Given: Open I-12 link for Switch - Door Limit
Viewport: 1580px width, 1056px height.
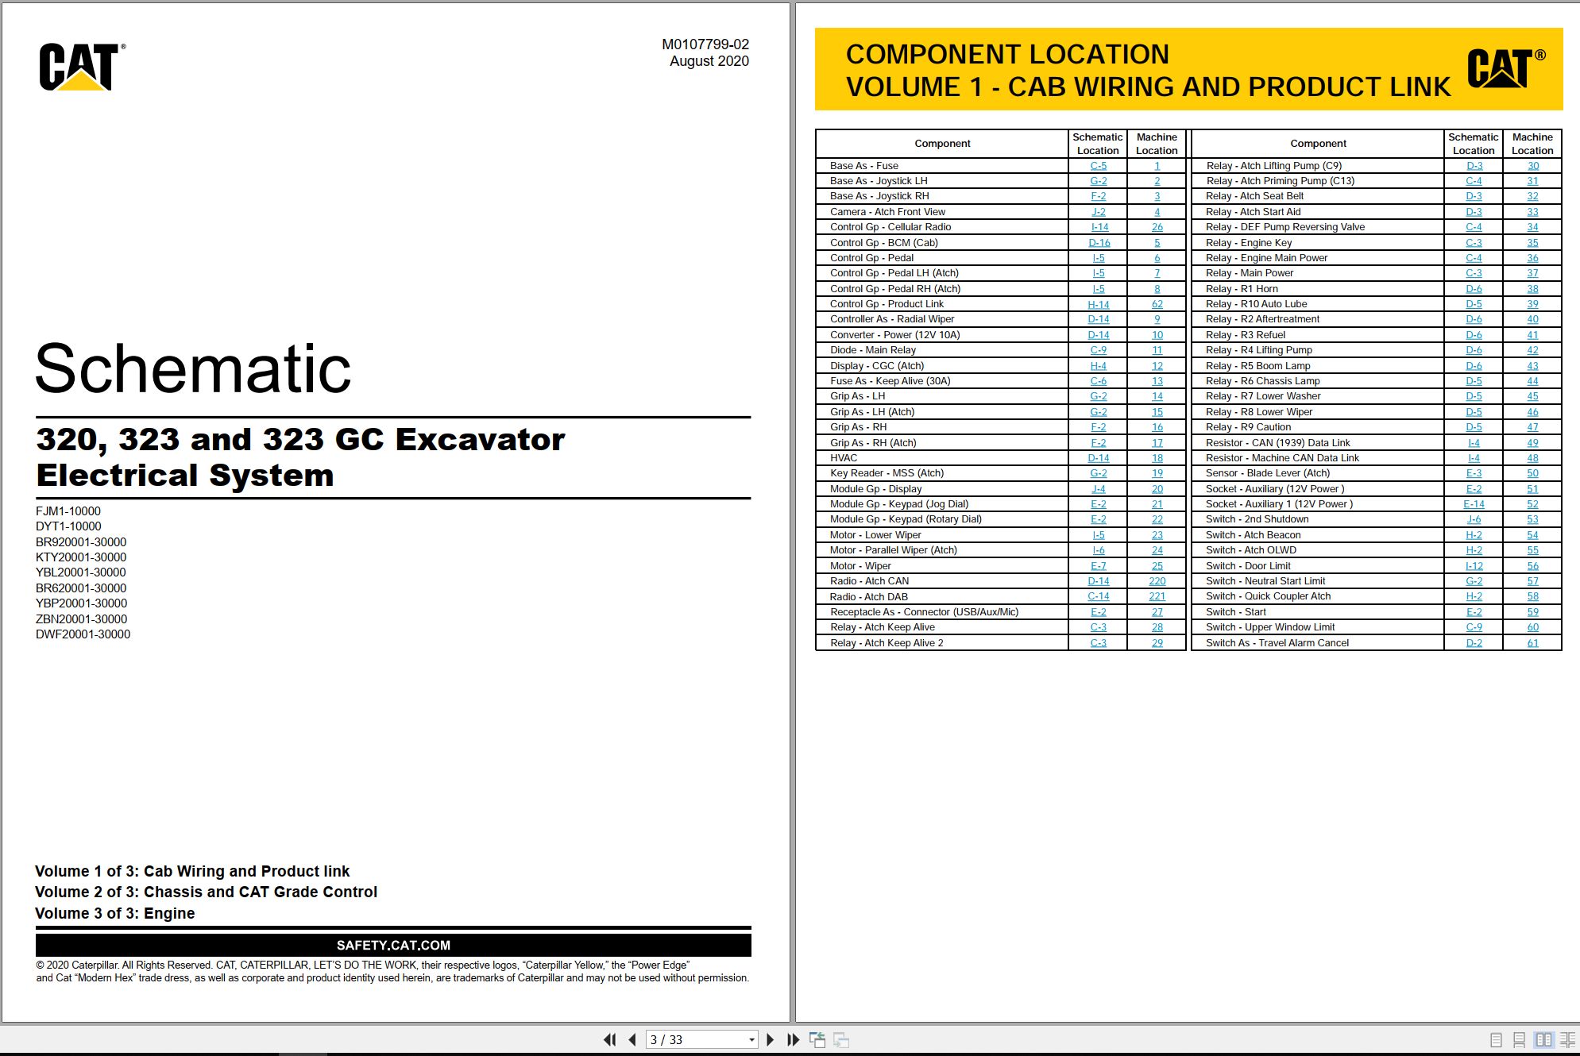Looking at the screenshot, I should [1474, 566].
